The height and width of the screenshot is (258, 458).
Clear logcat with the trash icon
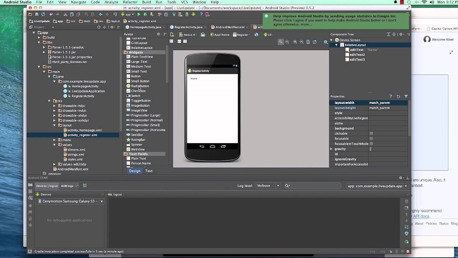pyautogui.click(x=406, y=201)
